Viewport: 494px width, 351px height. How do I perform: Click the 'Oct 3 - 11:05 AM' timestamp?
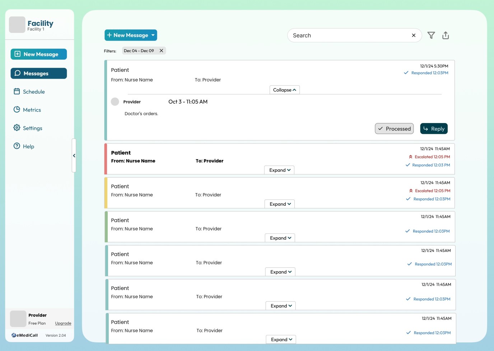(x=188, y=102)
